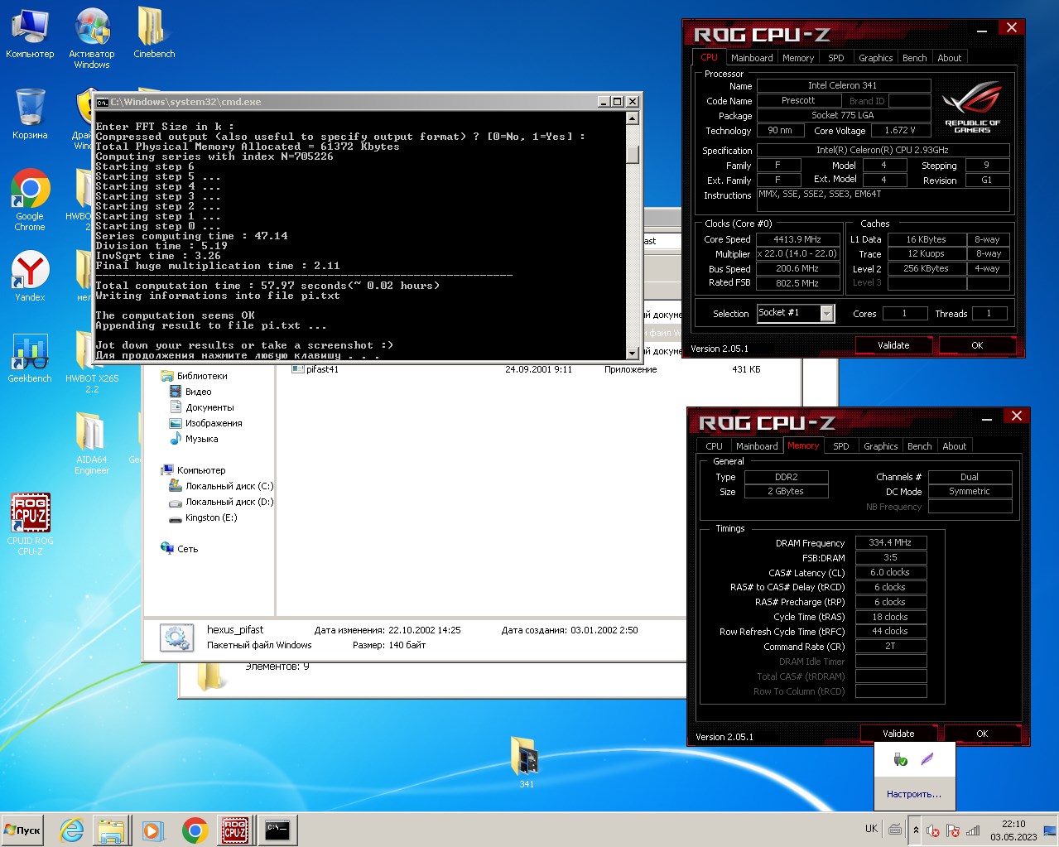
Task: Launch the CPUID ROG CPU-Z desktop shortcut
Action: [30, 523]
